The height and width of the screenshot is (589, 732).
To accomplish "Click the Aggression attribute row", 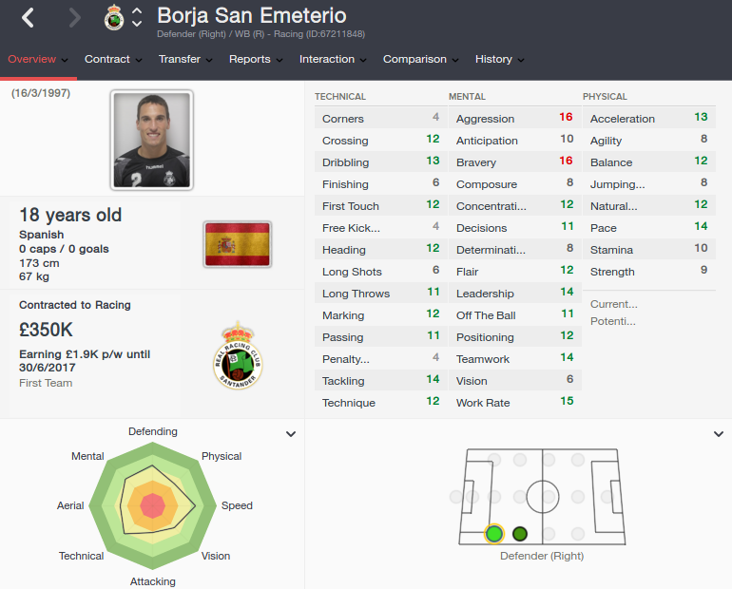I will [x=515, y=118].
